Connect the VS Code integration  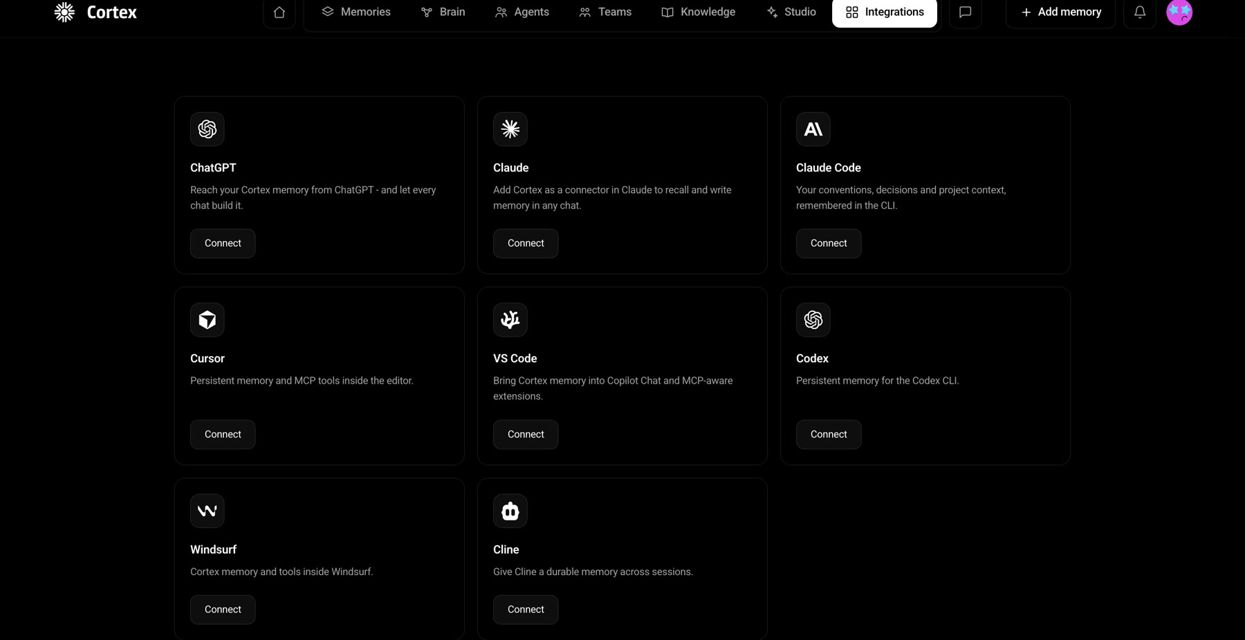point(526,435)
